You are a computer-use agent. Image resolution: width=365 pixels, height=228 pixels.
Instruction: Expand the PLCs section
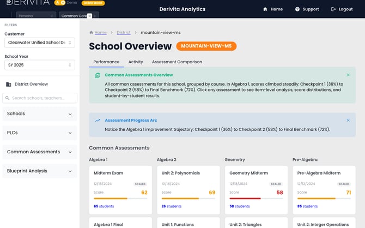tap(40, 133)
